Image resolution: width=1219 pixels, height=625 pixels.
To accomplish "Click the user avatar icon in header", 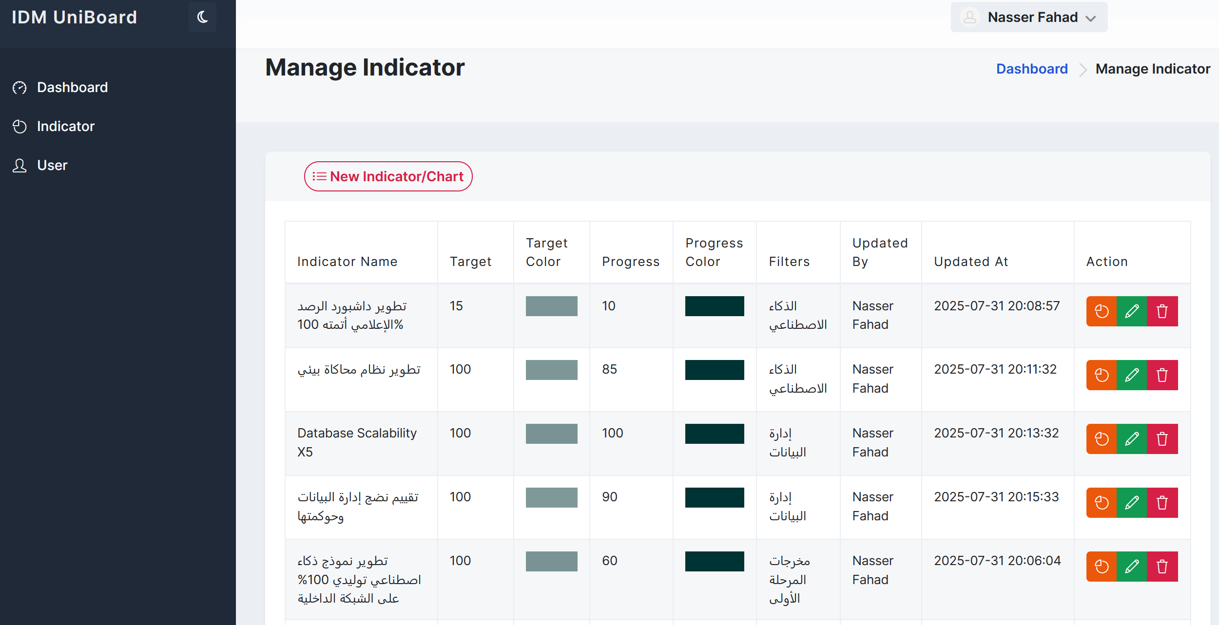I will click(969, 18).
